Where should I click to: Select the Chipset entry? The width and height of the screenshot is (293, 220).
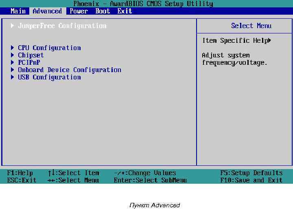pyautogui.click(x=31, y=55)
